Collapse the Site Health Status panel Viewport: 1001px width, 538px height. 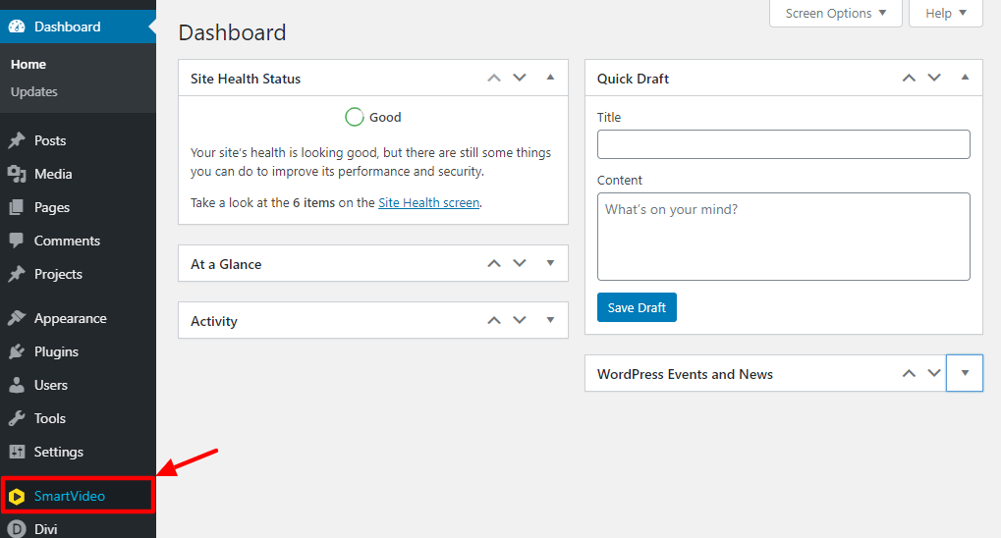tap(550, 78)
